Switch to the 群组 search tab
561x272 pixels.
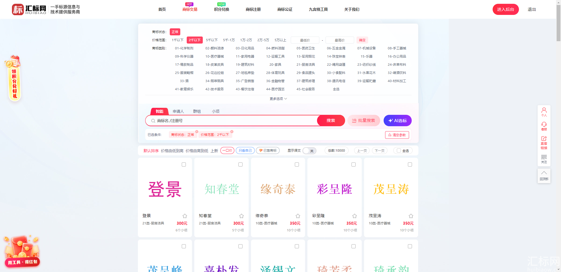(x=197, y=111)
